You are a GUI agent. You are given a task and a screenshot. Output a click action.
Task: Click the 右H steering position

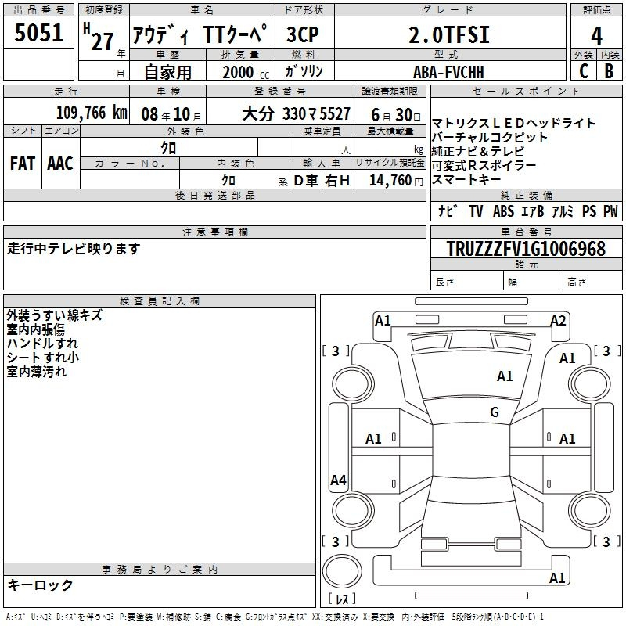pyautogui.click(x=337, y=181)
